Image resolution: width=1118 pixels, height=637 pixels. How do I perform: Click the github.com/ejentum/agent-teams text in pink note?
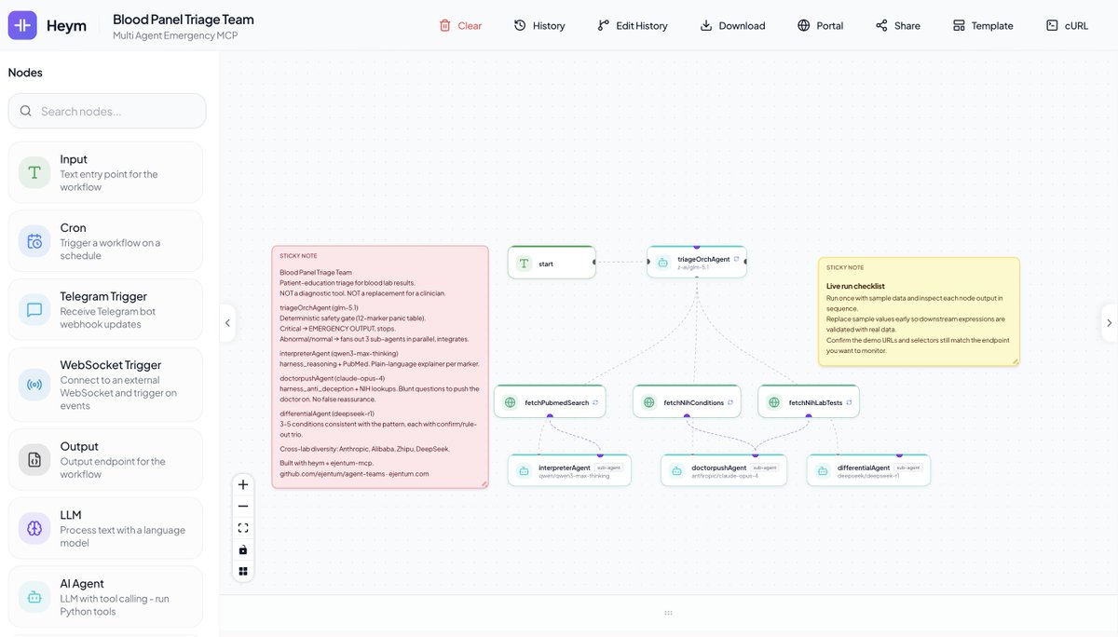tap(334, 473)
